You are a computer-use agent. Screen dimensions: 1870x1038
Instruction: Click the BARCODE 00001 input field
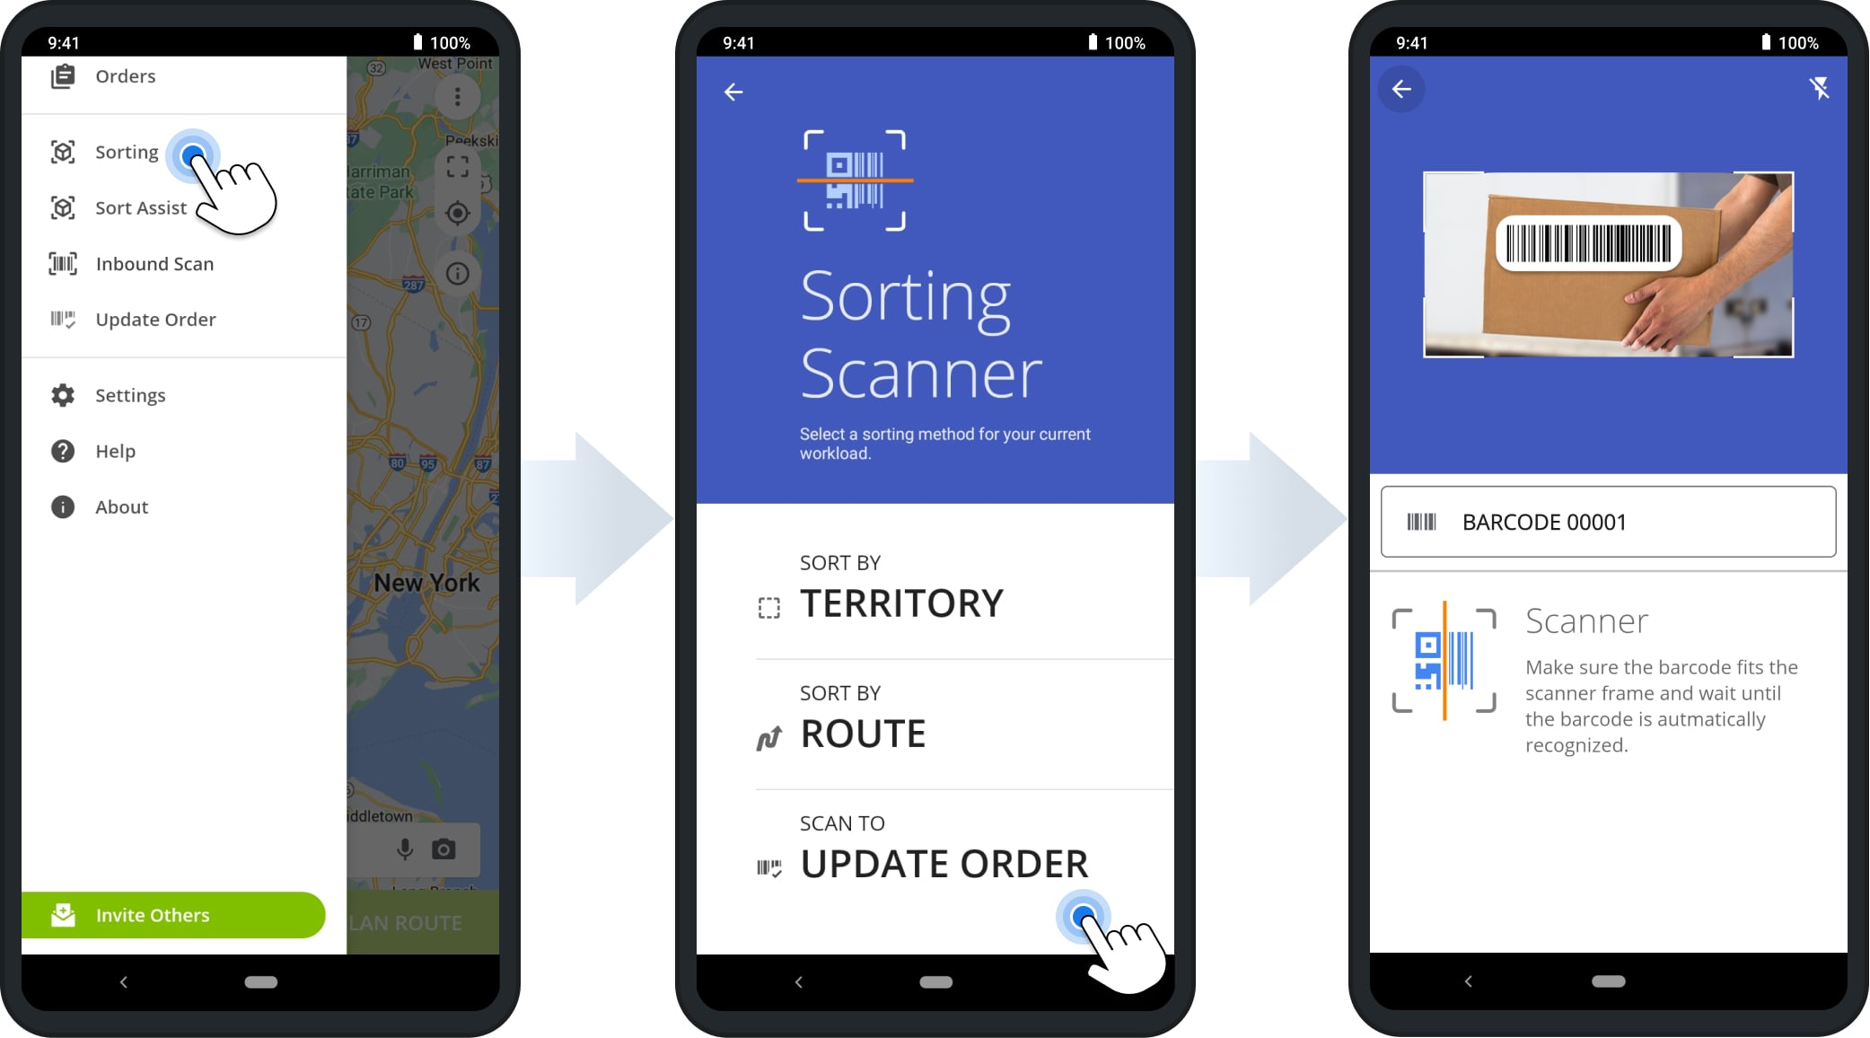1612,520
